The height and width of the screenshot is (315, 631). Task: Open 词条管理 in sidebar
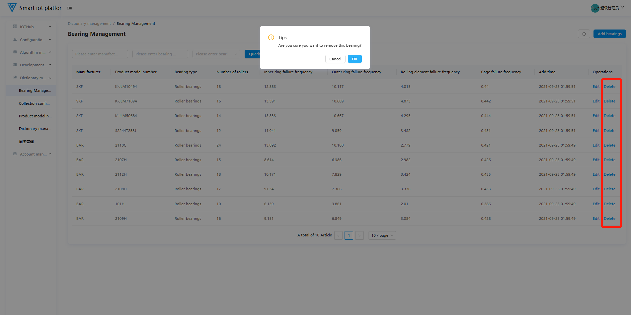click(x=31, y=142)
